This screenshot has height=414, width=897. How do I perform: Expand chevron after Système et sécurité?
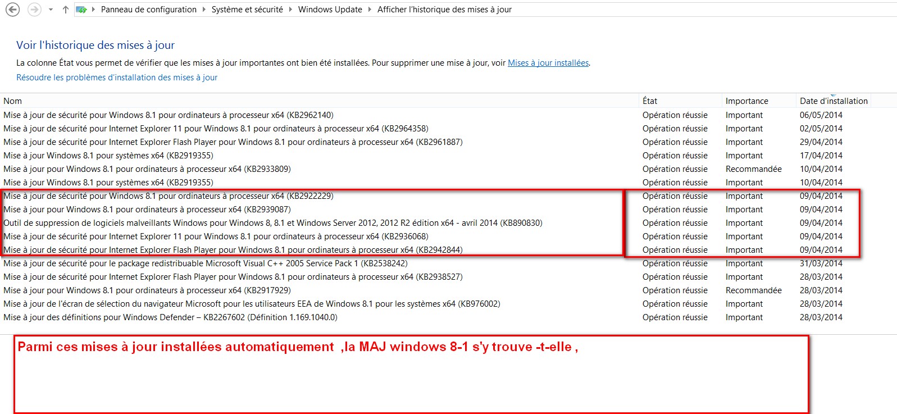click(x=290, y=10)
